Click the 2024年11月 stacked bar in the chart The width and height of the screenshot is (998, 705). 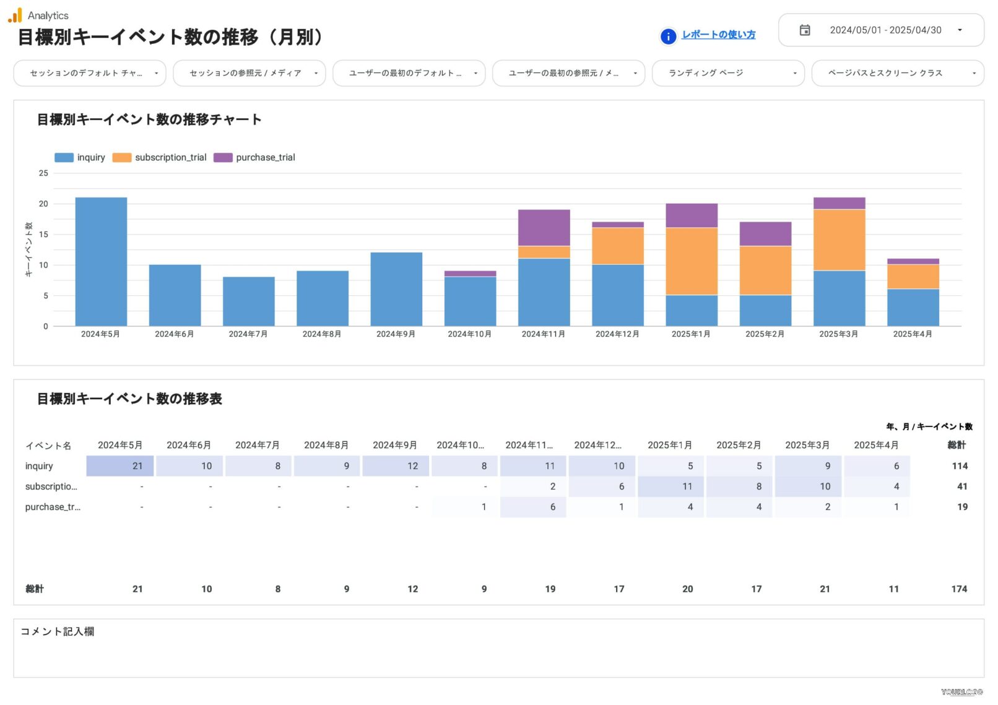542,266
